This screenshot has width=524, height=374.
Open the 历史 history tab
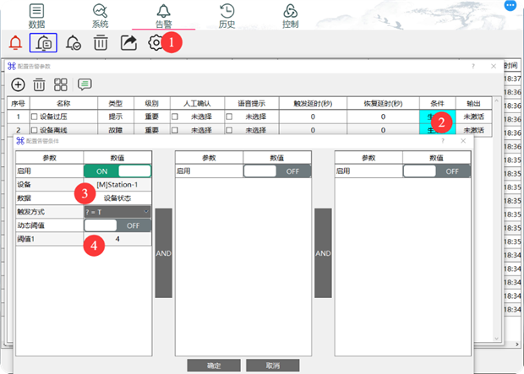pyautogui.click(x=227, y=16)
